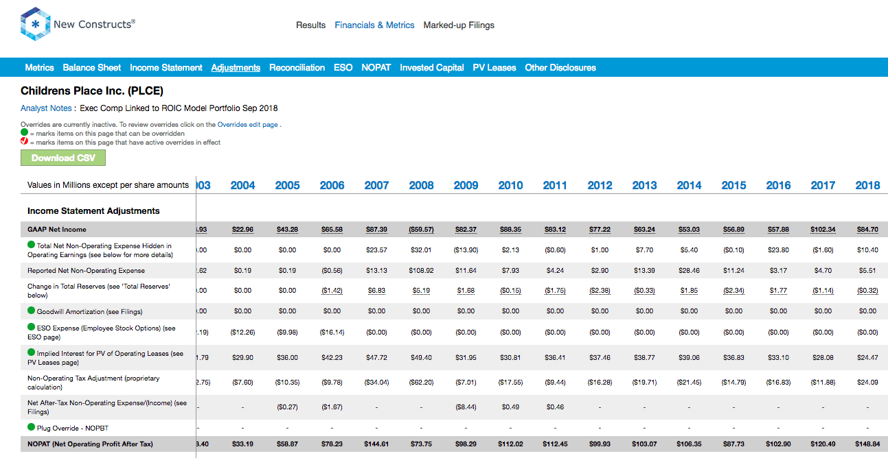Click the NOPAT total $148.84 cell
Viewport: 888px width, 458px height.
coord(867,444)
